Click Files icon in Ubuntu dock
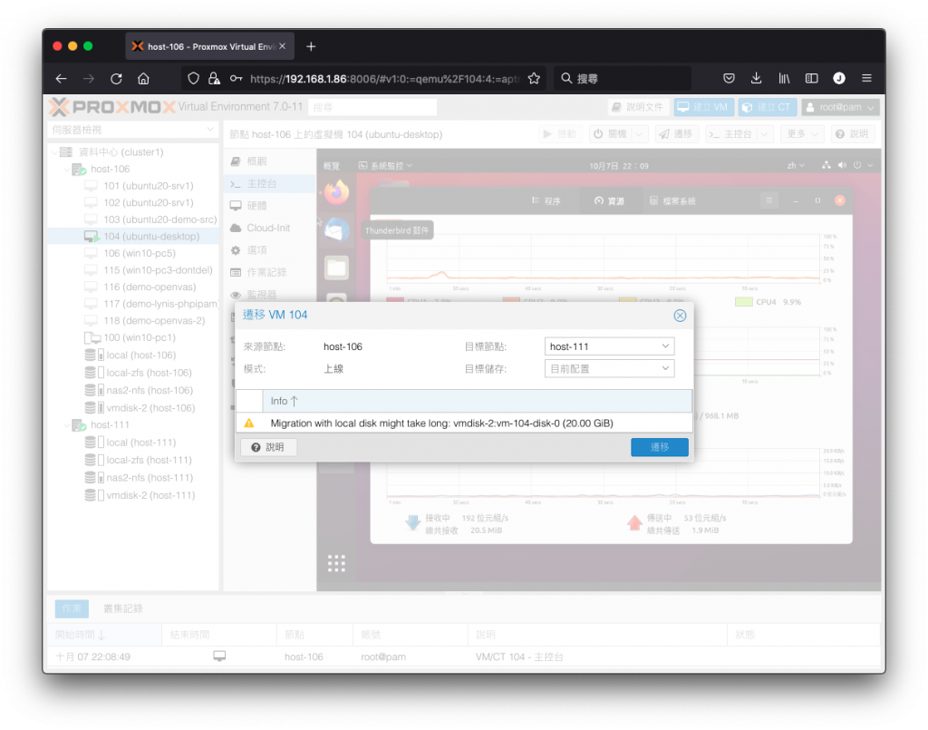 pyautogui.click(x=337, y=268)
